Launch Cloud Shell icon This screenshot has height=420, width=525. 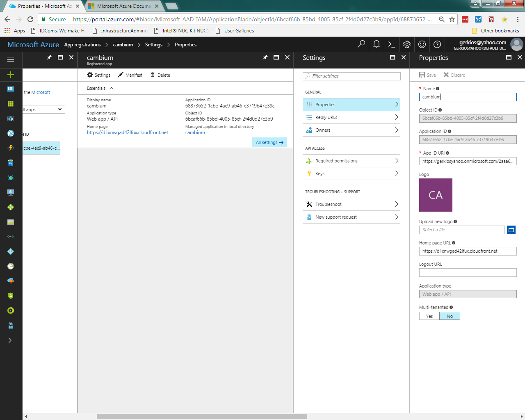tap(392, 44)
